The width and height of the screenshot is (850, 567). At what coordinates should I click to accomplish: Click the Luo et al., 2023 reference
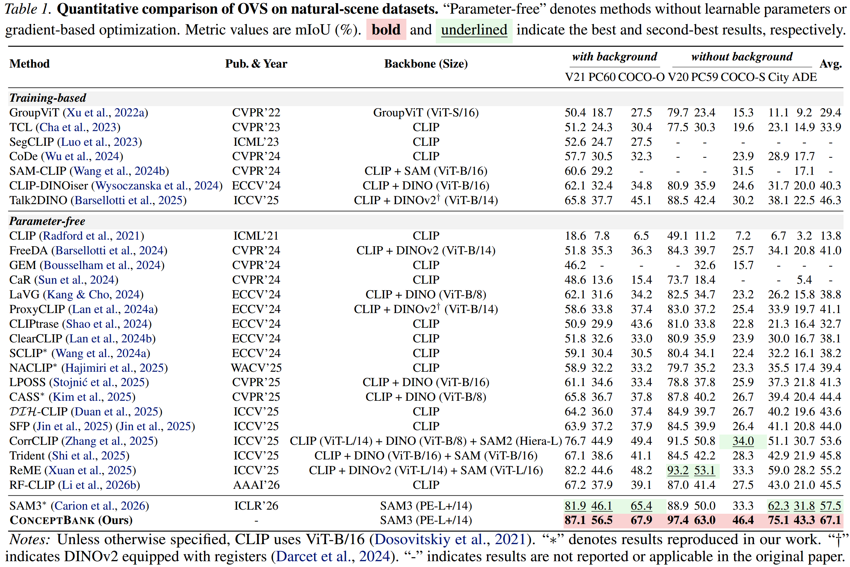tap(100, 142)
